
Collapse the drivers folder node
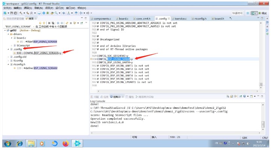tap(8, 34)
